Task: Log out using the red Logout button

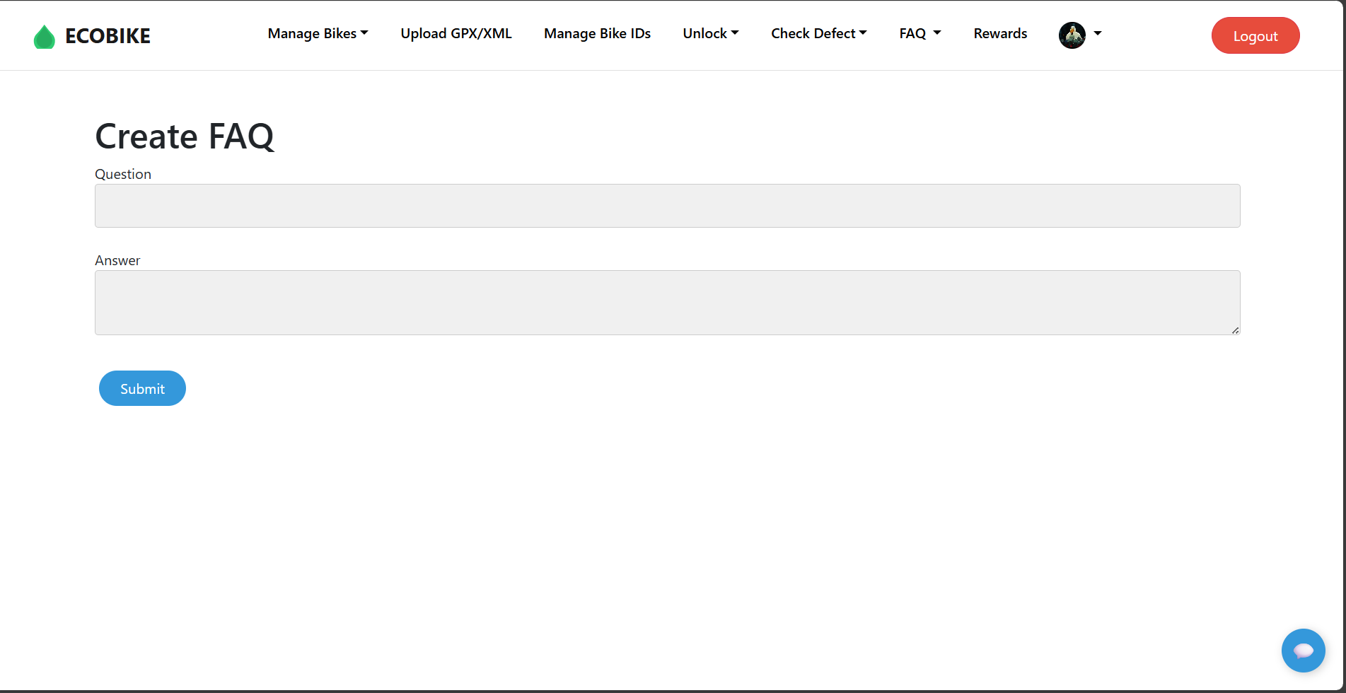Action: point(1255,35)
